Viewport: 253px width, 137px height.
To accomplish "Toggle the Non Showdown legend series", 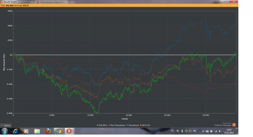I will click(x=117, y=125).
